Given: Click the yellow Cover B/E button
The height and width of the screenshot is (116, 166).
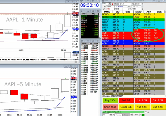Looking at the screenshot, I should (126, 107).
